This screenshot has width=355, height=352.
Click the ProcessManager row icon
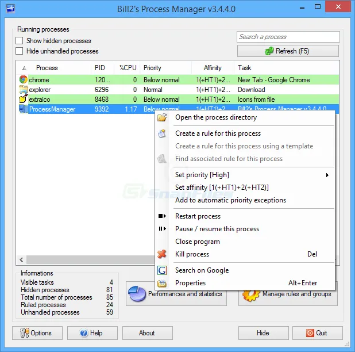coord(23,109)
